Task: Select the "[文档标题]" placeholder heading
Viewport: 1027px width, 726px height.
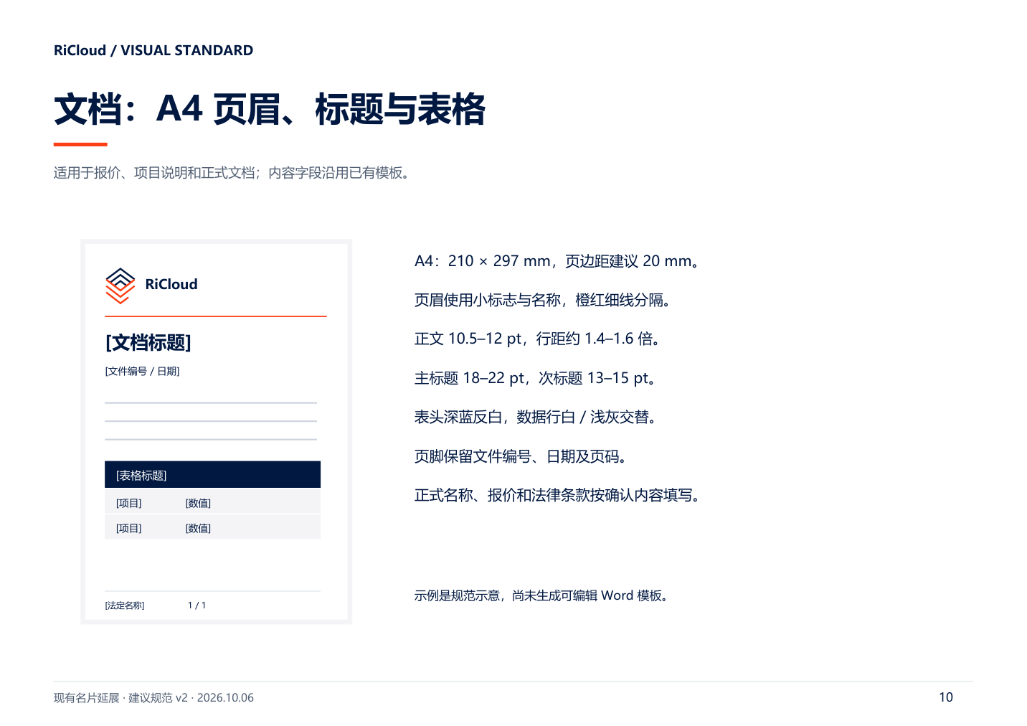Action: [148, 343]
